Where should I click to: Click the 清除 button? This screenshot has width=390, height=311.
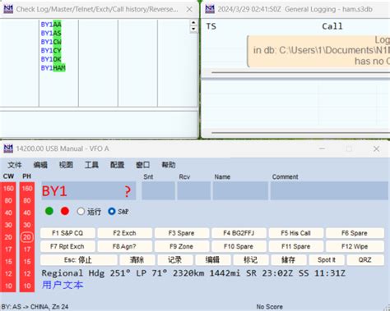pos(137,260)
